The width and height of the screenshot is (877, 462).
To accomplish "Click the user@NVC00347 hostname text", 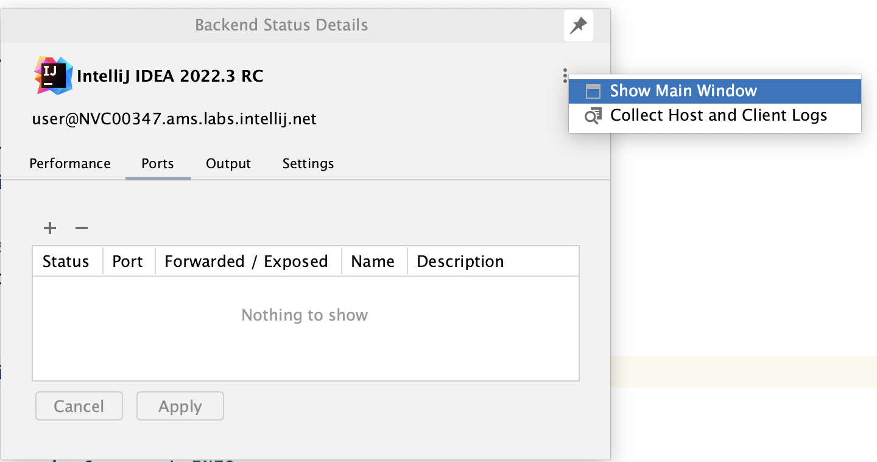I will (x=174, y=119).
